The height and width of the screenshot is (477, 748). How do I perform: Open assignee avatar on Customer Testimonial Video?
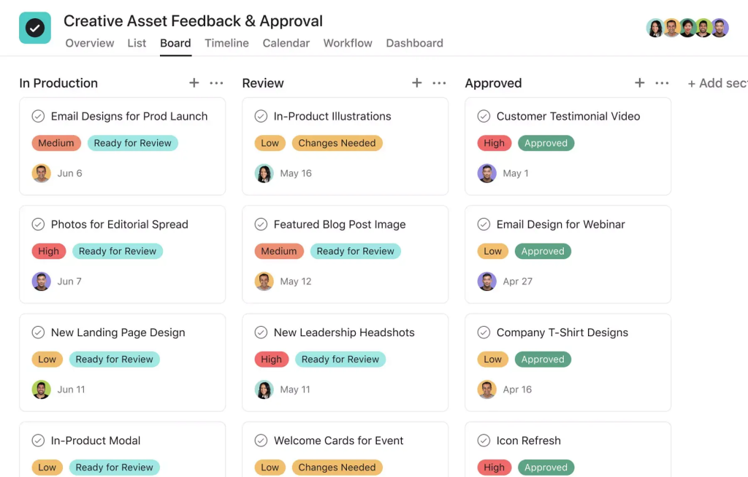(487, 174)
